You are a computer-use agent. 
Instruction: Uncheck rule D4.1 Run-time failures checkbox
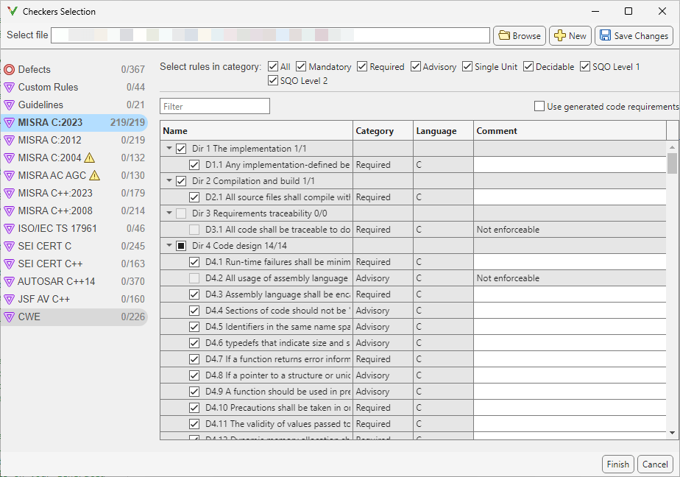194,262
